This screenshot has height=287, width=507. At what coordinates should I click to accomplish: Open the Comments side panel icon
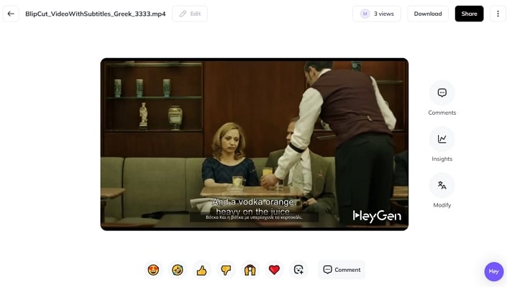[x=442, y=93]
